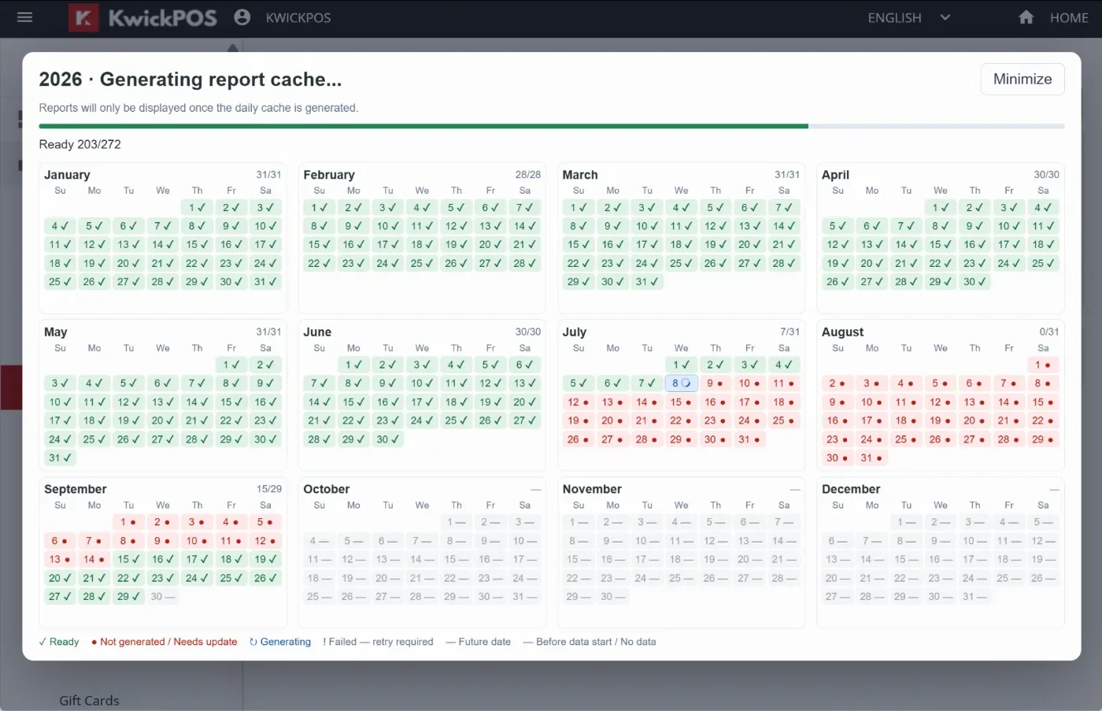Click the "0/31" count for August
Viewport: 1102px width, 711px height.
(1048, 332)
